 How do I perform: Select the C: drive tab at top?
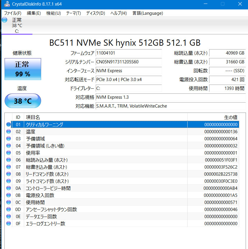pos(17,26)
